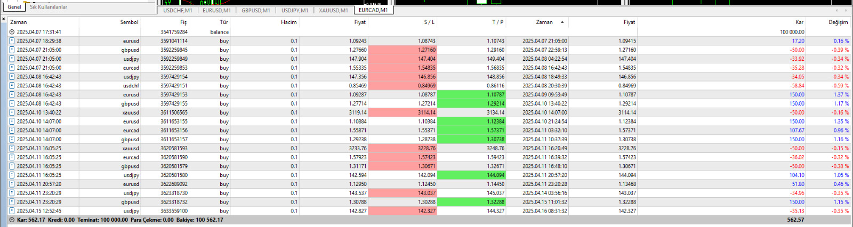Click the green T/P cell 1.32288

pyautogui.click(x=471, y=202)
